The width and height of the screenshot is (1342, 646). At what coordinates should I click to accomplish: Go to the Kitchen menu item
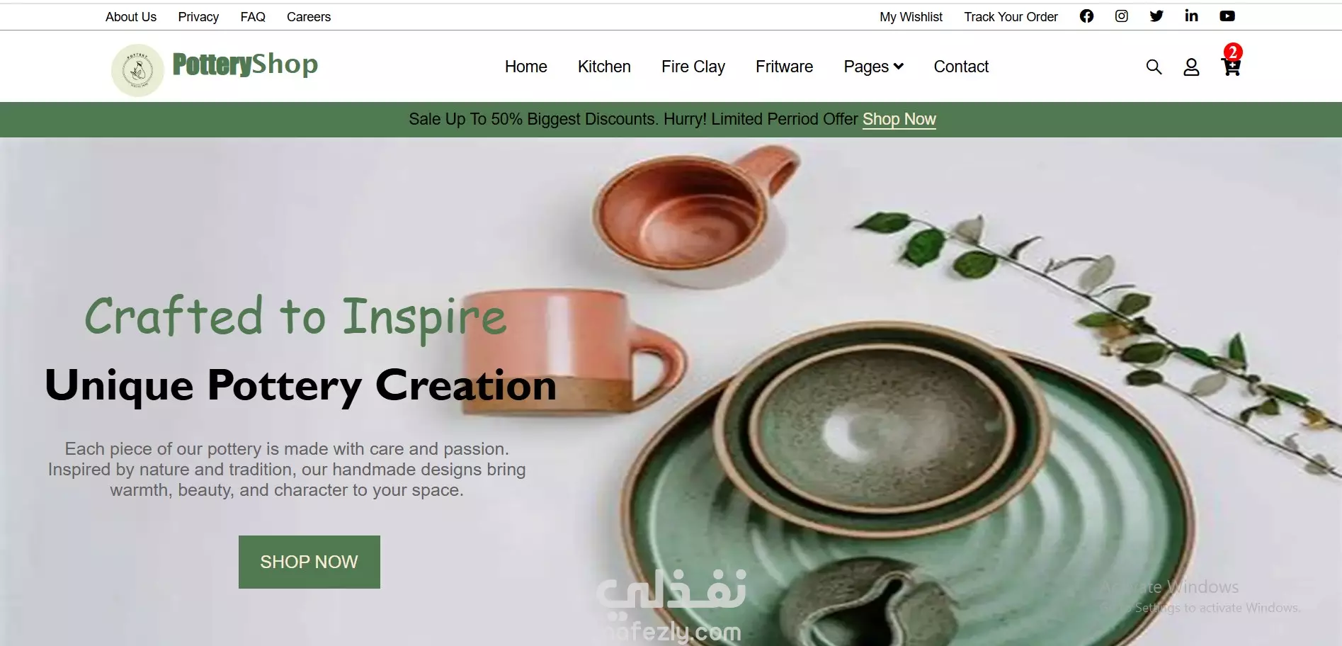(x=604, y=67)
